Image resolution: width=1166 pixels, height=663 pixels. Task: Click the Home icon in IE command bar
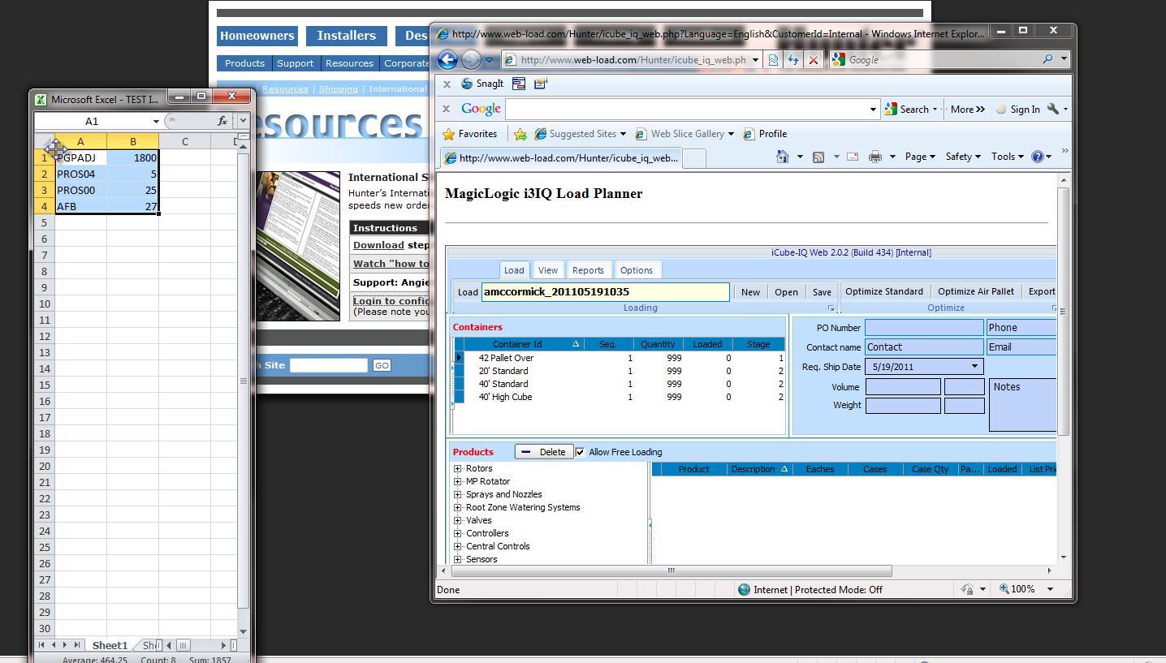(x=782, y=157)
